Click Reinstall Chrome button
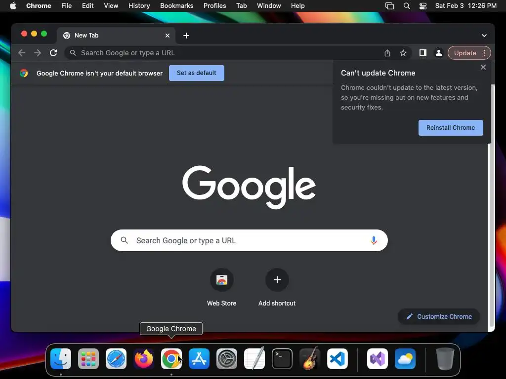 click(451, 128)
